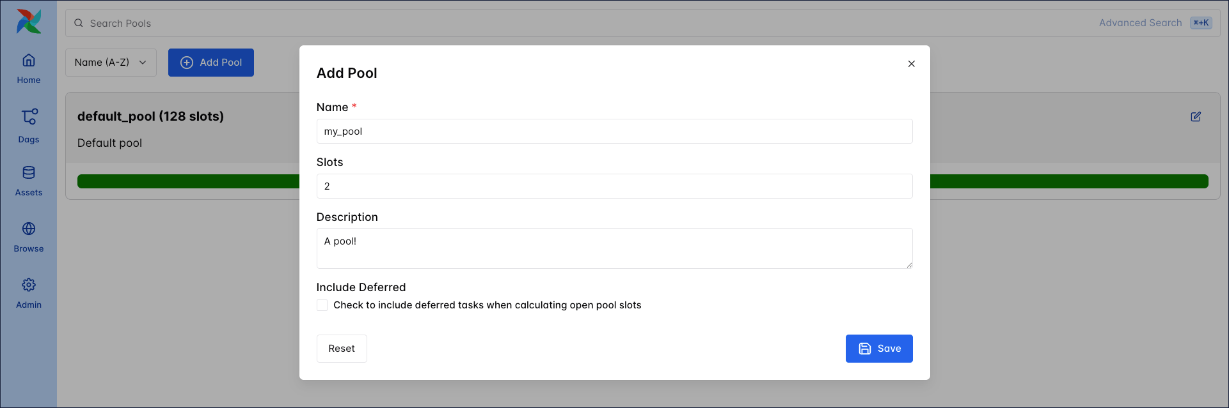Open Advanced Search

[1140, 22]
